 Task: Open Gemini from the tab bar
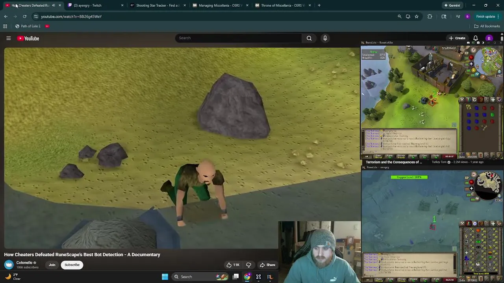tap(452, 6)
